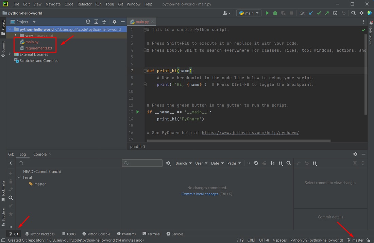Toggle collapse all in the Project tree
The height and width of the screenshot is (243, 374).
point(104,21)
